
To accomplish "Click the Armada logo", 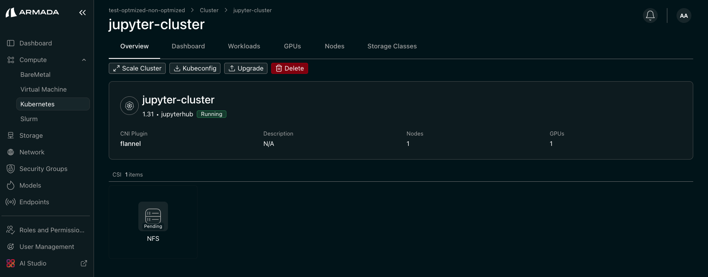I will click(x=33, y=13).
